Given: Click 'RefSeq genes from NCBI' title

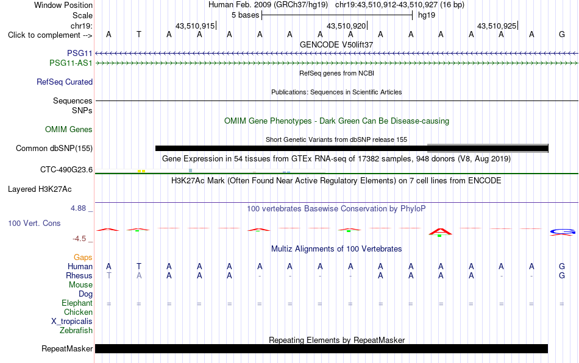Looking at the screenshot, I should coord(337,74).
